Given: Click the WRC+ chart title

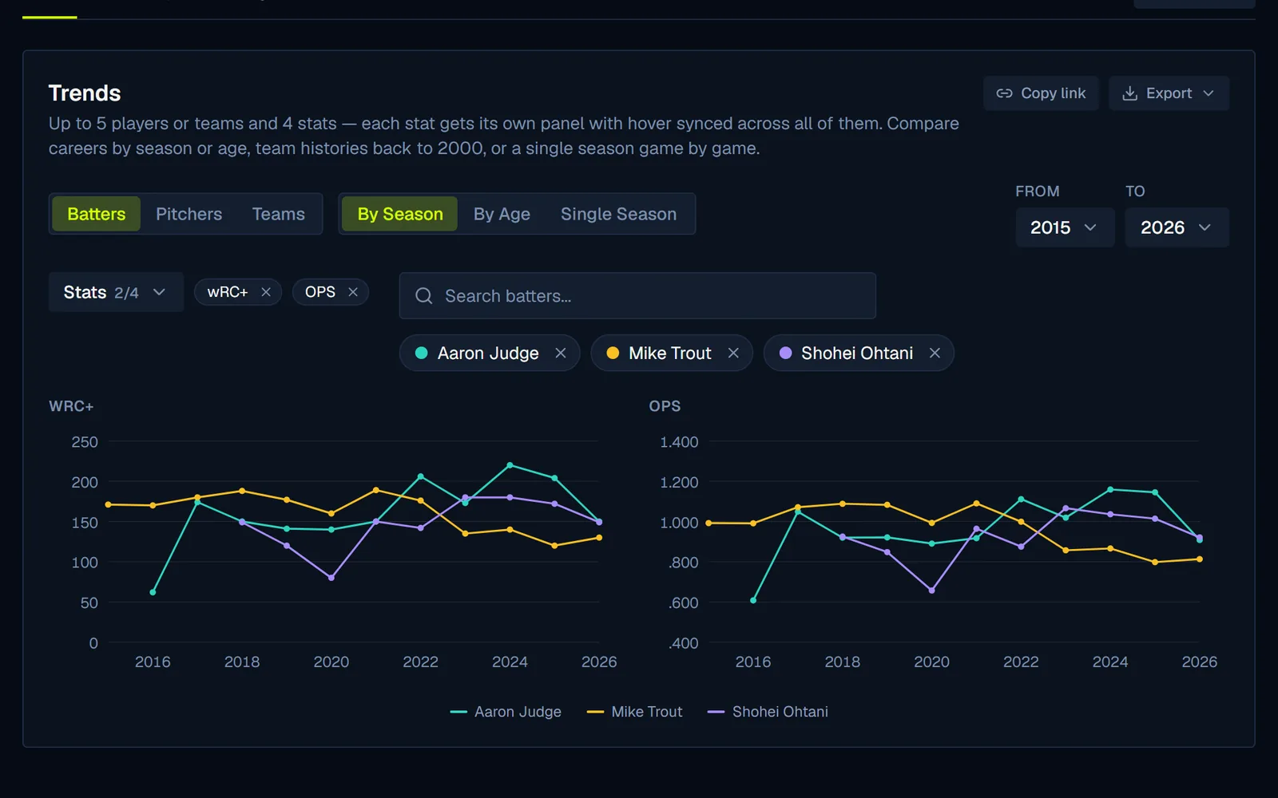Looking at the screenshot, I should pyautogui.click(x=71, y=406).
